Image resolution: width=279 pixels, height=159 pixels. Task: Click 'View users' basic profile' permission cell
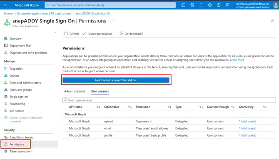point(151,135)
